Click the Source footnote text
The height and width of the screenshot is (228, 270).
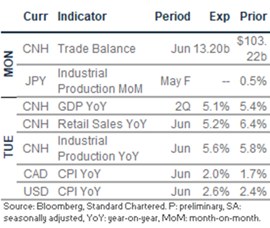click(x=132, y=212)
